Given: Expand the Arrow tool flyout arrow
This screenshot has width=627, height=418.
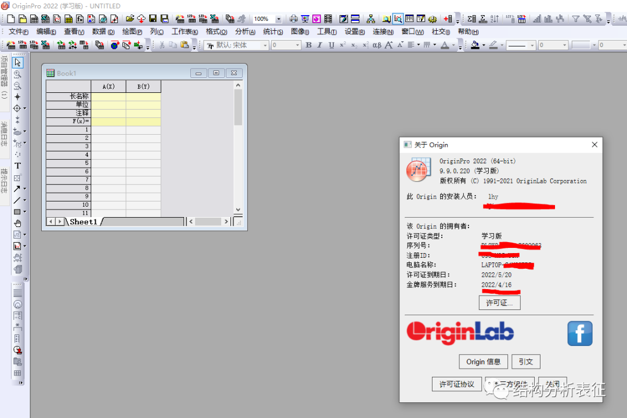Looking at the screenshot, I should coord(25,189).
